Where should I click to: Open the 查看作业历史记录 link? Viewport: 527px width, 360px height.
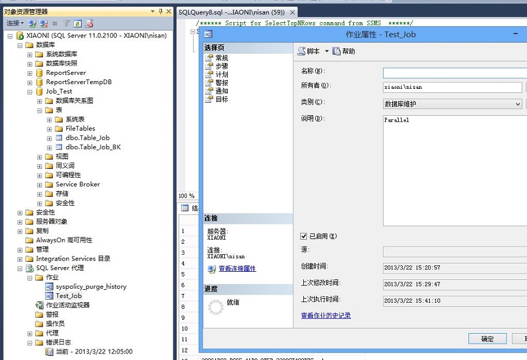click(x=326, y=316)
